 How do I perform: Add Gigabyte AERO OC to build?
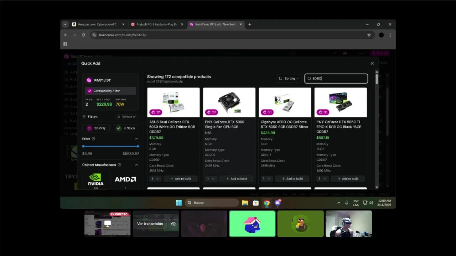[292, 178]
